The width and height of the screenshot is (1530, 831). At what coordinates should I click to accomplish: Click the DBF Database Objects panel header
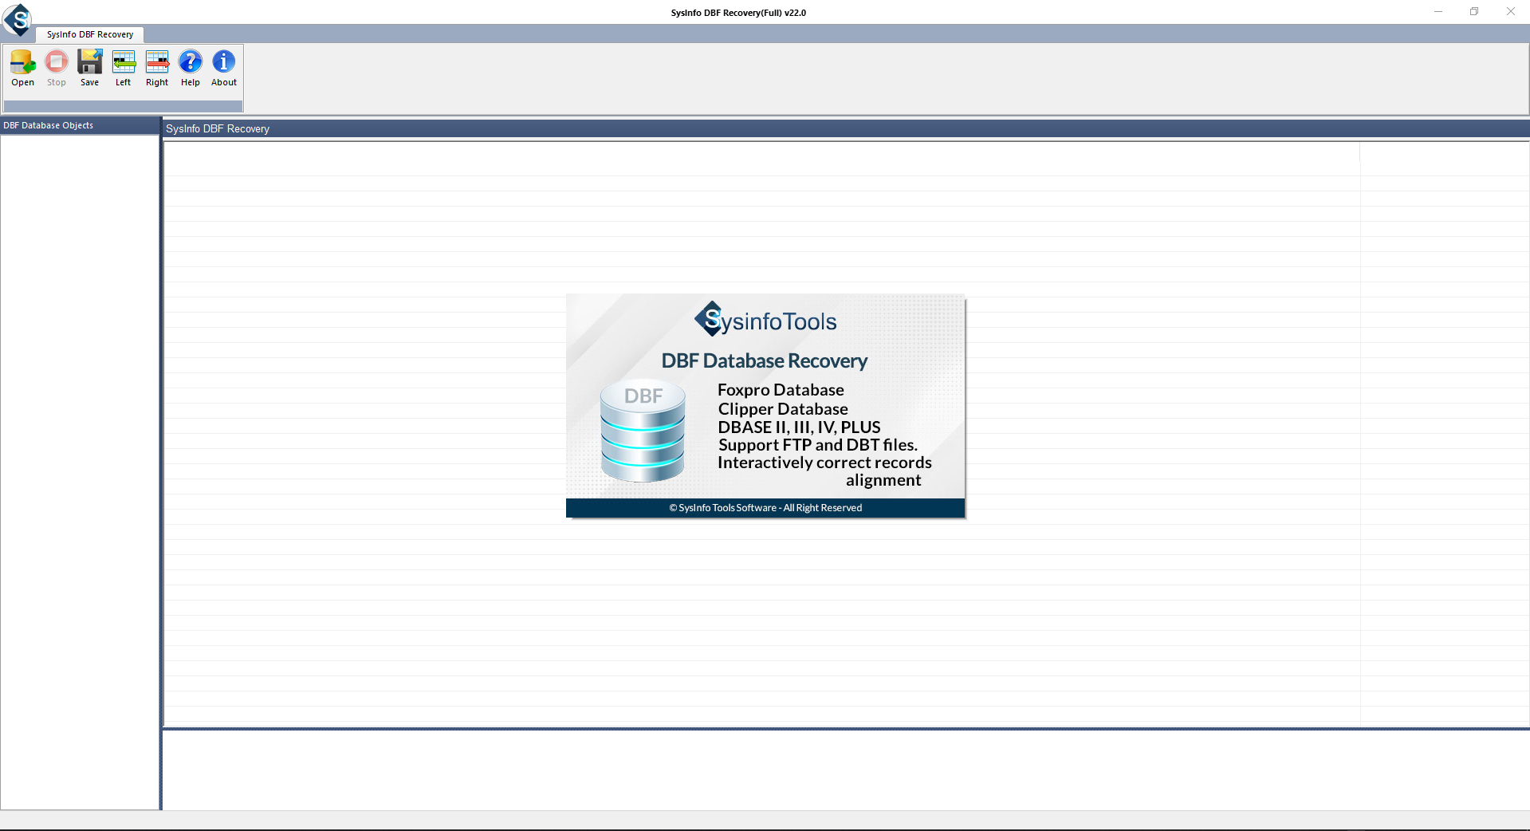tap(80, 125)
